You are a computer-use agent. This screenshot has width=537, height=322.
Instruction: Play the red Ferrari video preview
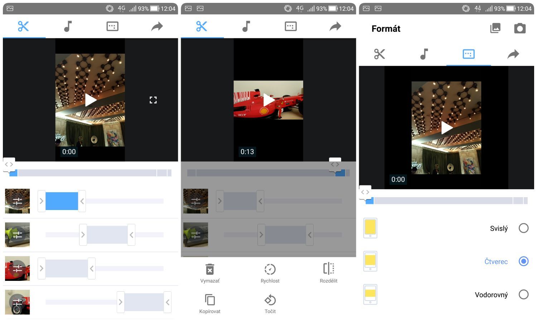[x=268, y=100]
